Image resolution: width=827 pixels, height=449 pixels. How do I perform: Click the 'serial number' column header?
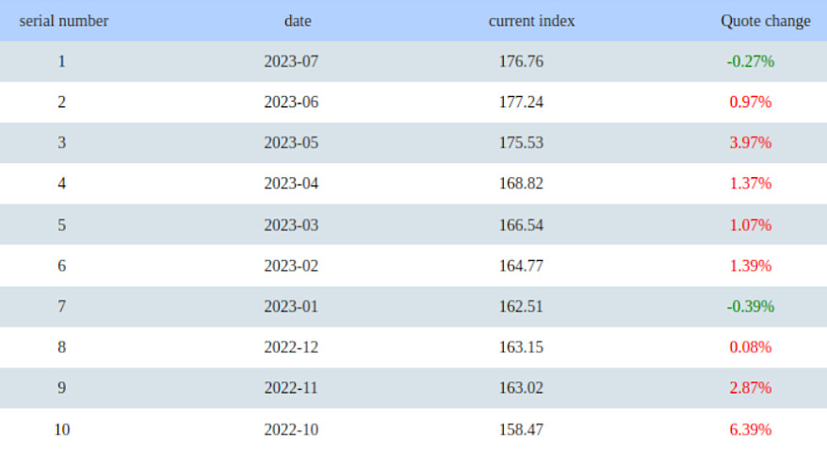(x=63, y=21)
